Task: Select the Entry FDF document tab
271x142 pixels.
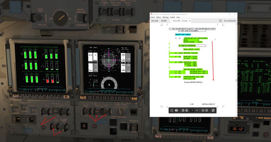Action: 180,21
